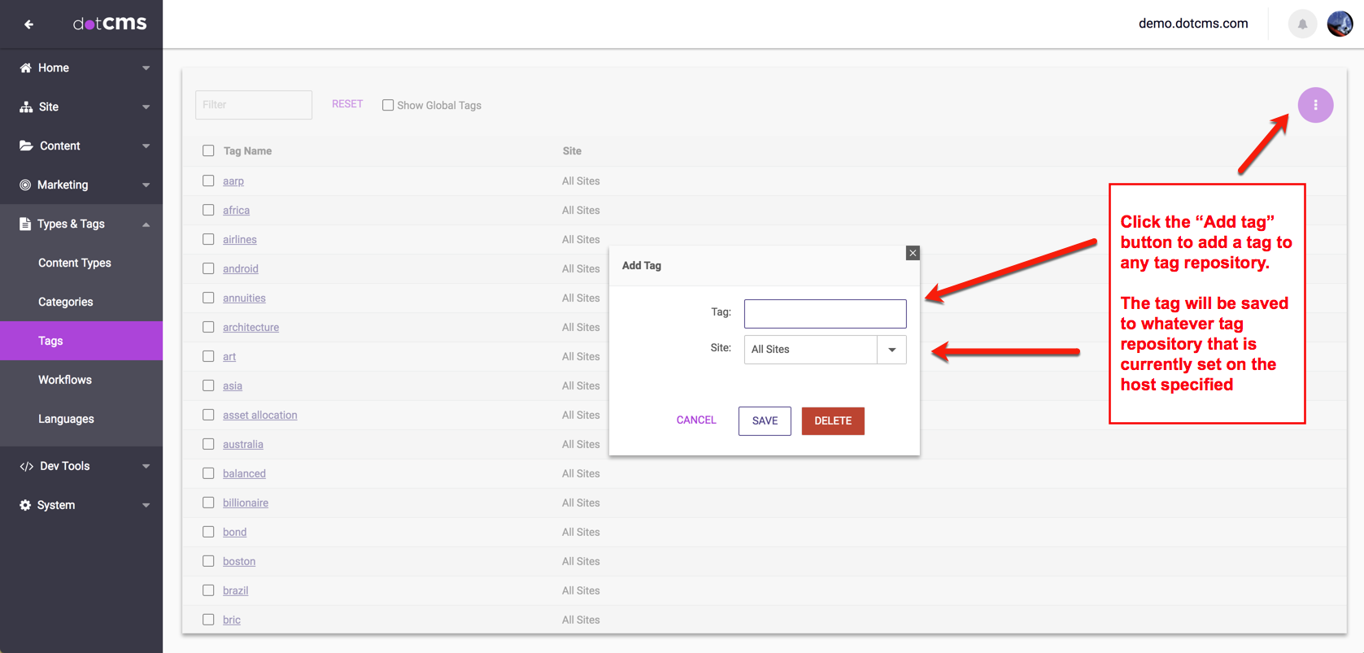Open the notifications bell
The width and height of the screenshot is (1364, 653).
1302,24
